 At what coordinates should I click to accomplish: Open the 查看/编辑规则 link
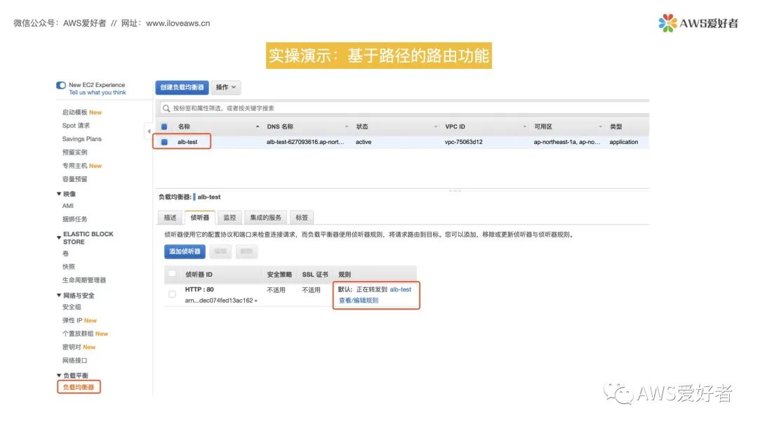tap(358, 301)
